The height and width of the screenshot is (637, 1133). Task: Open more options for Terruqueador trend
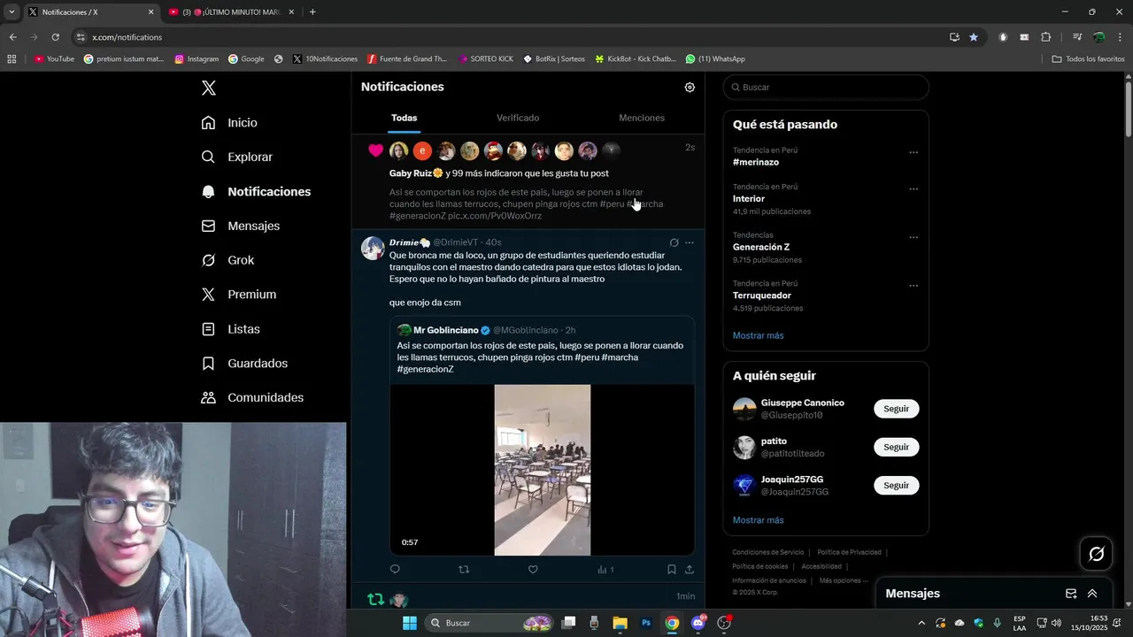point(913,287)
